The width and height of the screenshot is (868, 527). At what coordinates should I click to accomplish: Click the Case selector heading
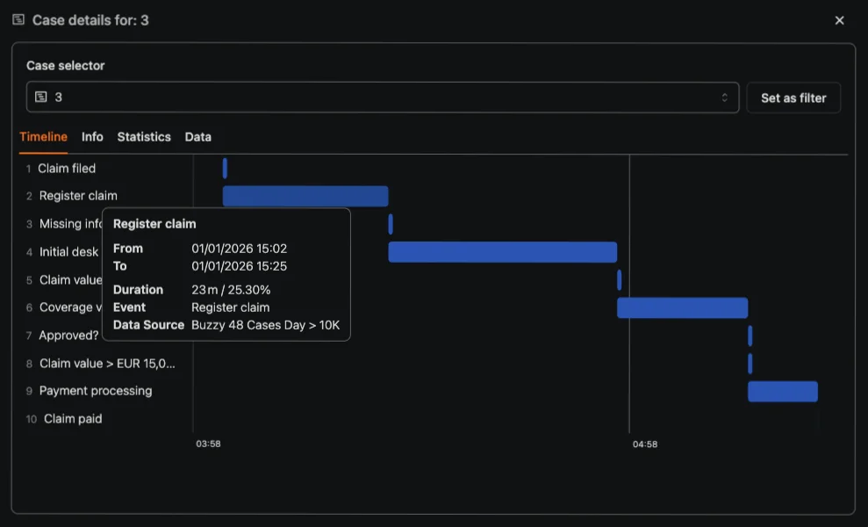[65, 65]
